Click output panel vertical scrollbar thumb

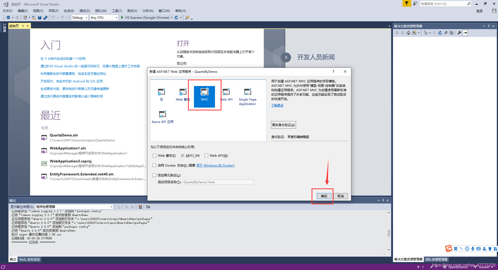click(x=389, y=233)
